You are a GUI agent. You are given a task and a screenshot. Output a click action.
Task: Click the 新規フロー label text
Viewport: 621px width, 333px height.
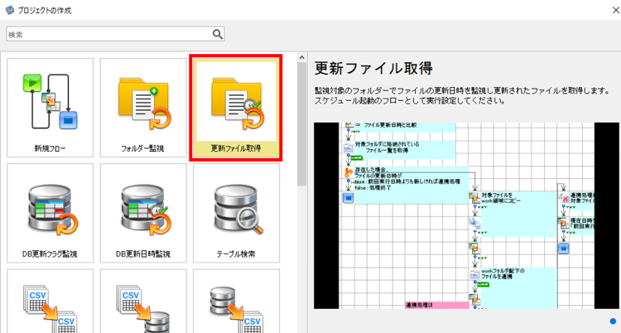[50, 148]
